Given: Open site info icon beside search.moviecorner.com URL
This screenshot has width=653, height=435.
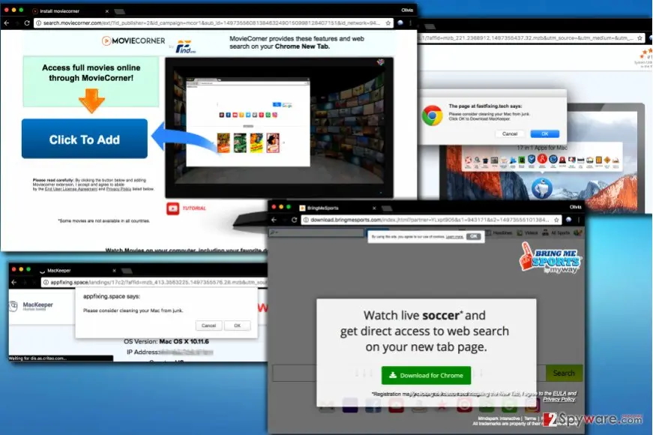Looking at the screenshot, I should click(38, 23).
